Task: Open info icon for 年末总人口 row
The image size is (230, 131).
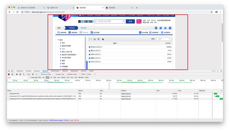Action: pyautogui.click(x=90, y=47)
